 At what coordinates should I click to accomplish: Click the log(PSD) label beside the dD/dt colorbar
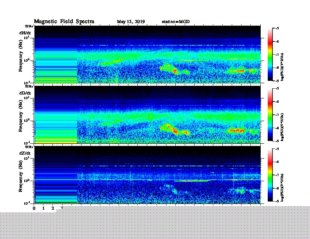(282, 127)
